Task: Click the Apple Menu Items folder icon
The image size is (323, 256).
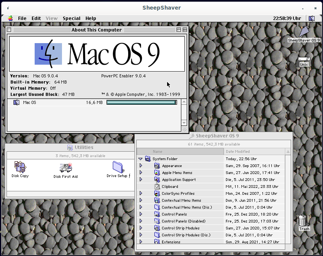Action: pos(157,172)
